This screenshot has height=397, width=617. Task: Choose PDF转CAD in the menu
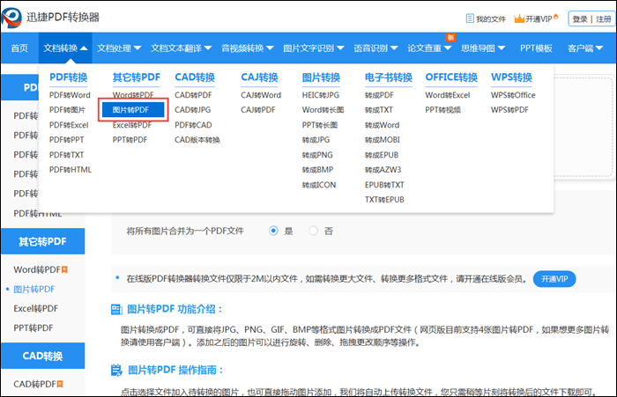click(x=193, y=125)
